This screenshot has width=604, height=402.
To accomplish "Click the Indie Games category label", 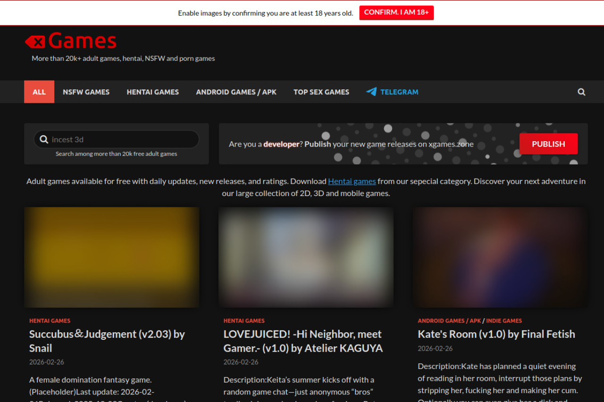I will point(504,321).
